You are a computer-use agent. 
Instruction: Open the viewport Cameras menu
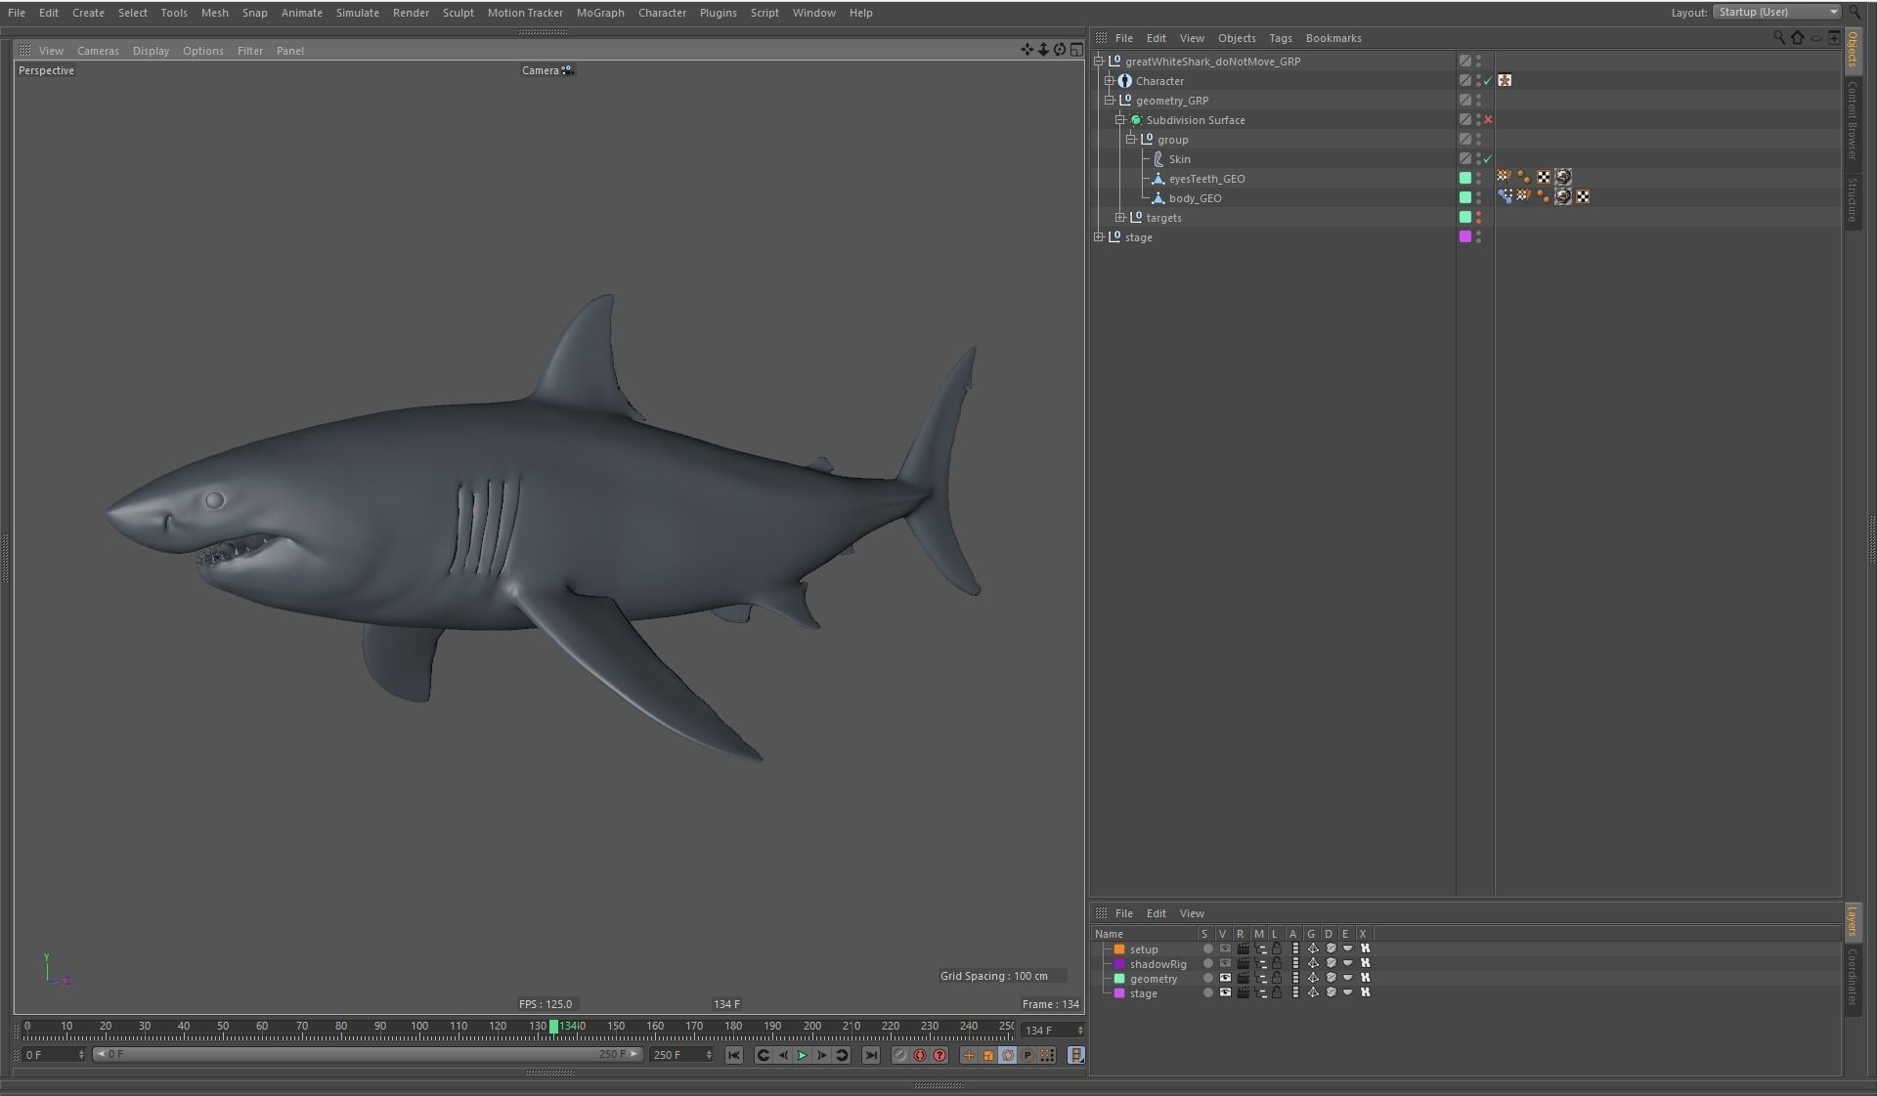[98, 51]
